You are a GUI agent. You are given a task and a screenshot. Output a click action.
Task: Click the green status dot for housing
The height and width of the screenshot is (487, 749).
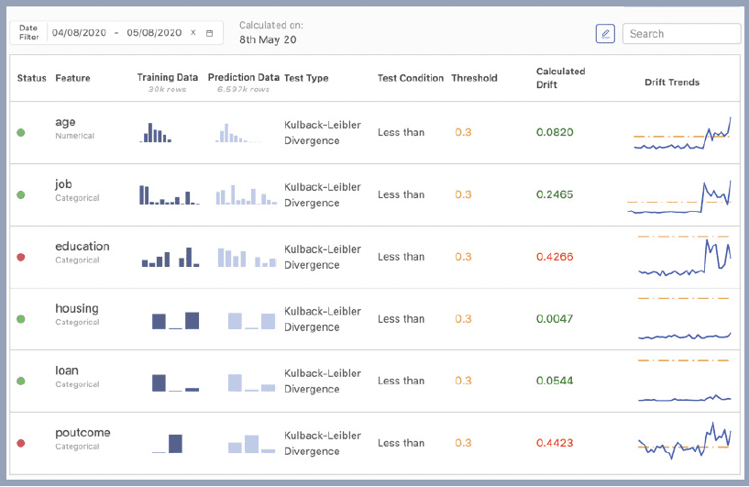point(21,319)
